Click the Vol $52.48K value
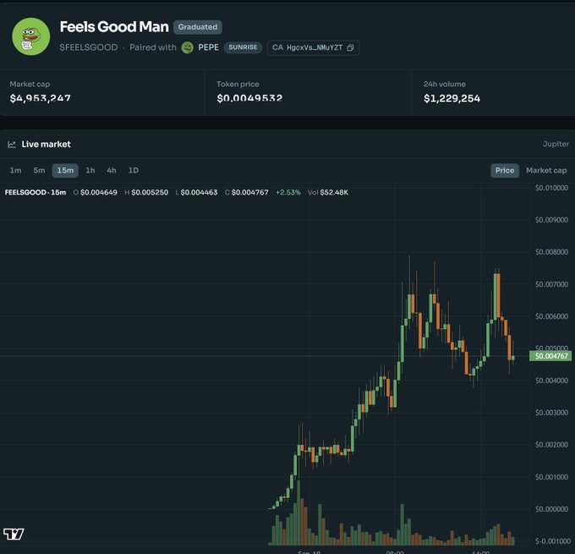575x554 pixels. [328, 192]
